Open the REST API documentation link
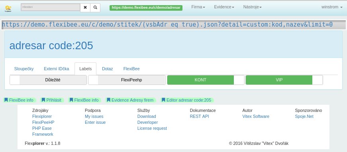Image resolution: width=347 pixels, height=152 pixels. tap(199, 116)
